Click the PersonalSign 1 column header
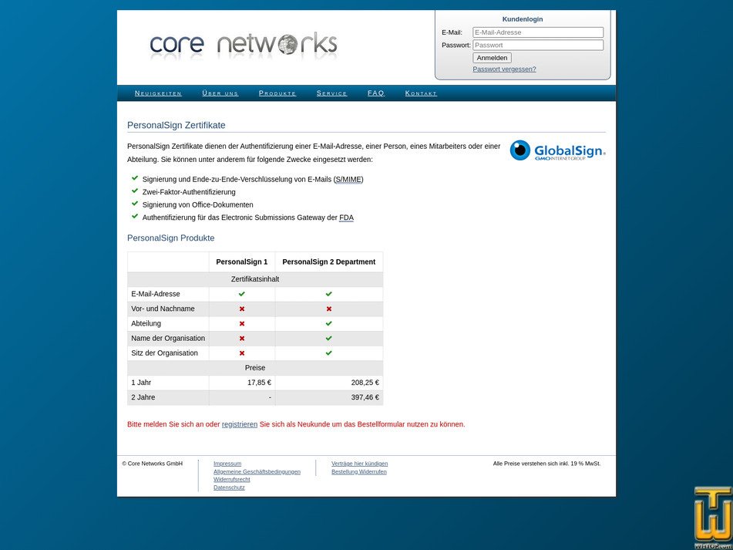The width and height of the screenshot is (733, 550). [x=242, y=262]
